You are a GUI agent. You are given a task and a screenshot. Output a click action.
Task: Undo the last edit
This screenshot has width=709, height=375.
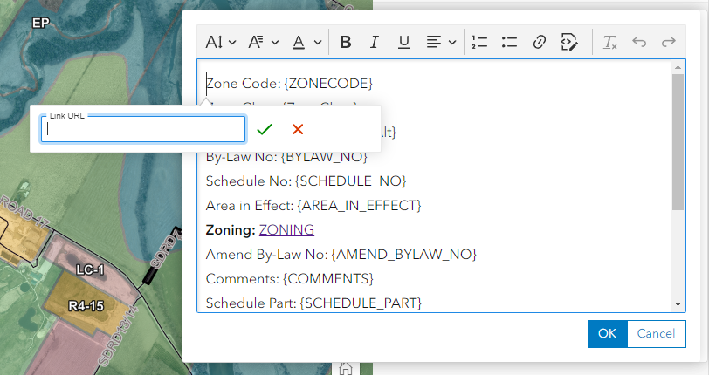pyautogui.click(x=639, y=42)
